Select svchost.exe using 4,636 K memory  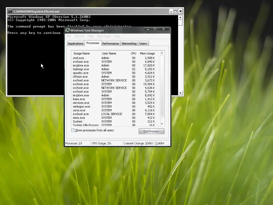(115, 88)
